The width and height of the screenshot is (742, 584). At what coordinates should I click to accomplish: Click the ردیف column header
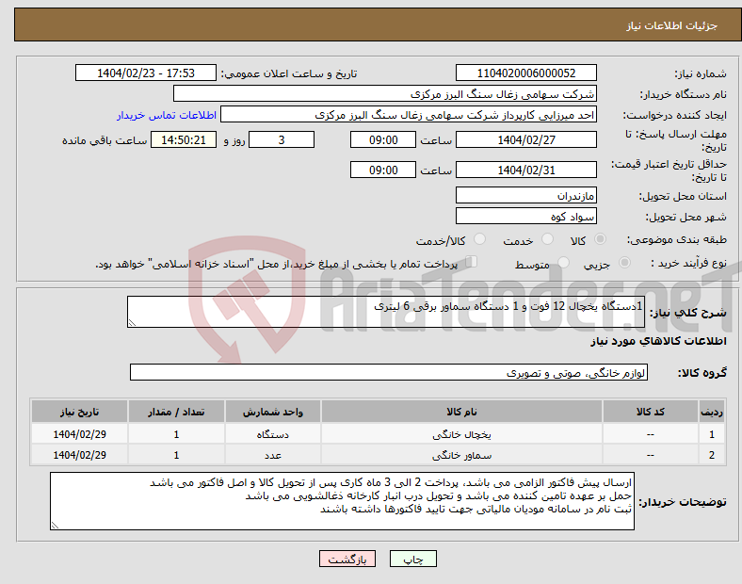click(712, 412)
